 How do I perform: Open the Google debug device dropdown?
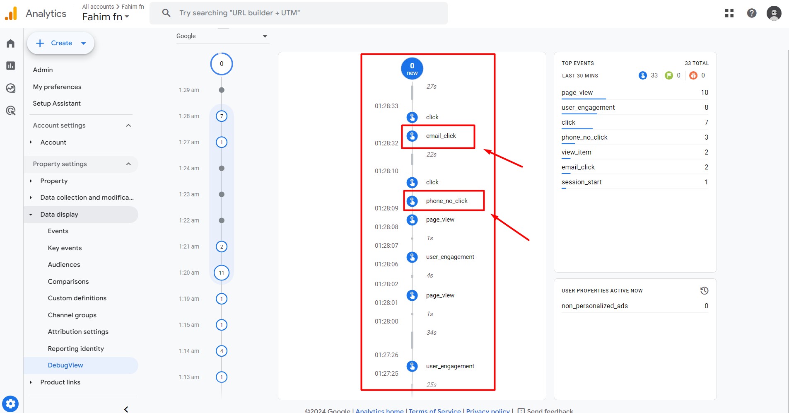[222, 36]
